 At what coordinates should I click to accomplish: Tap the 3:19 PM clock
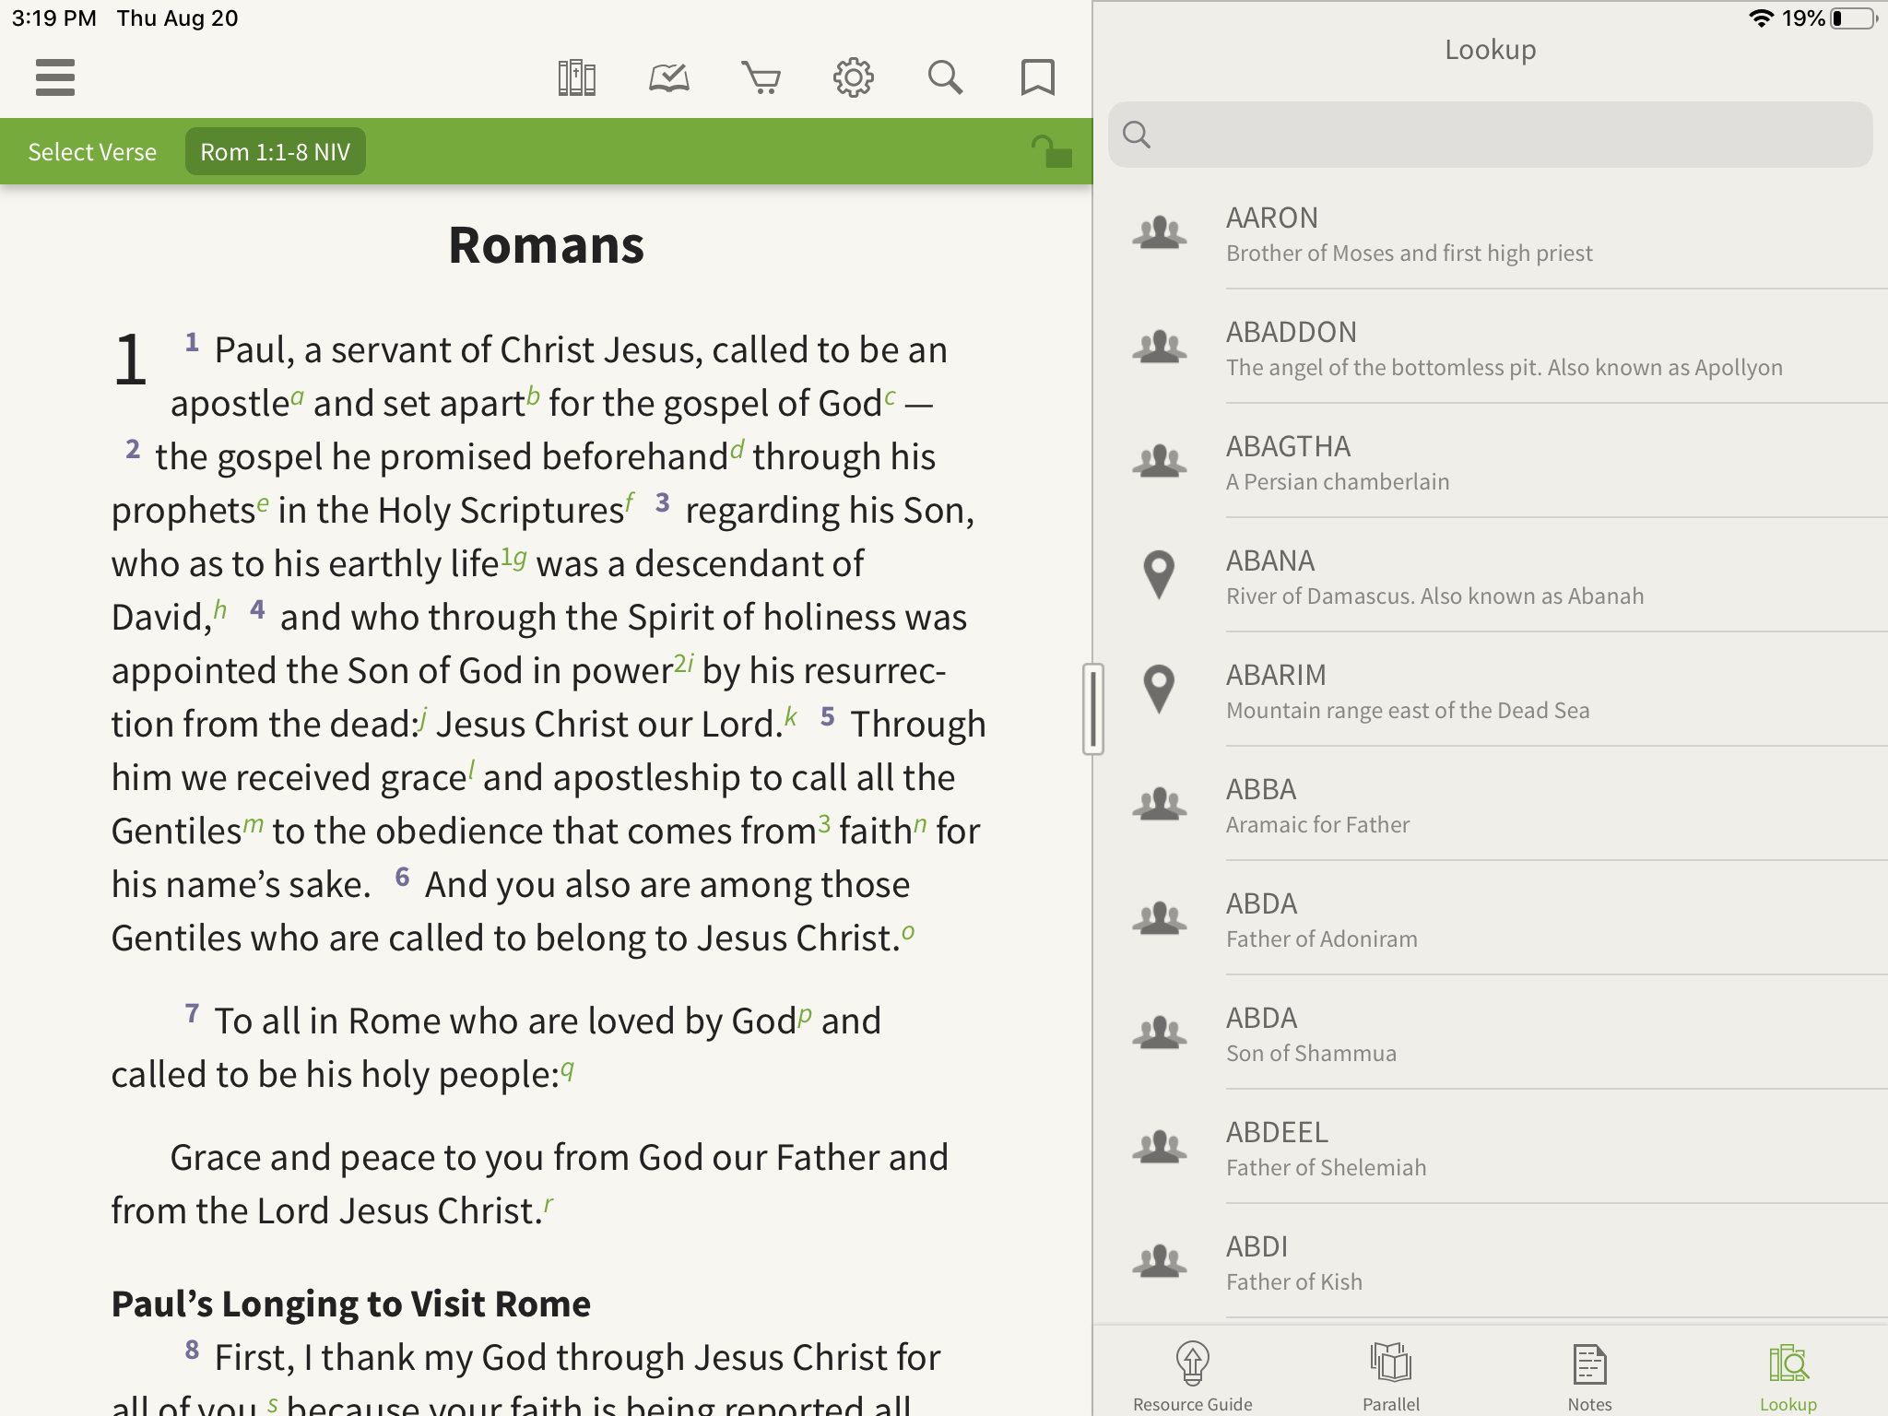tap(53, 18)
